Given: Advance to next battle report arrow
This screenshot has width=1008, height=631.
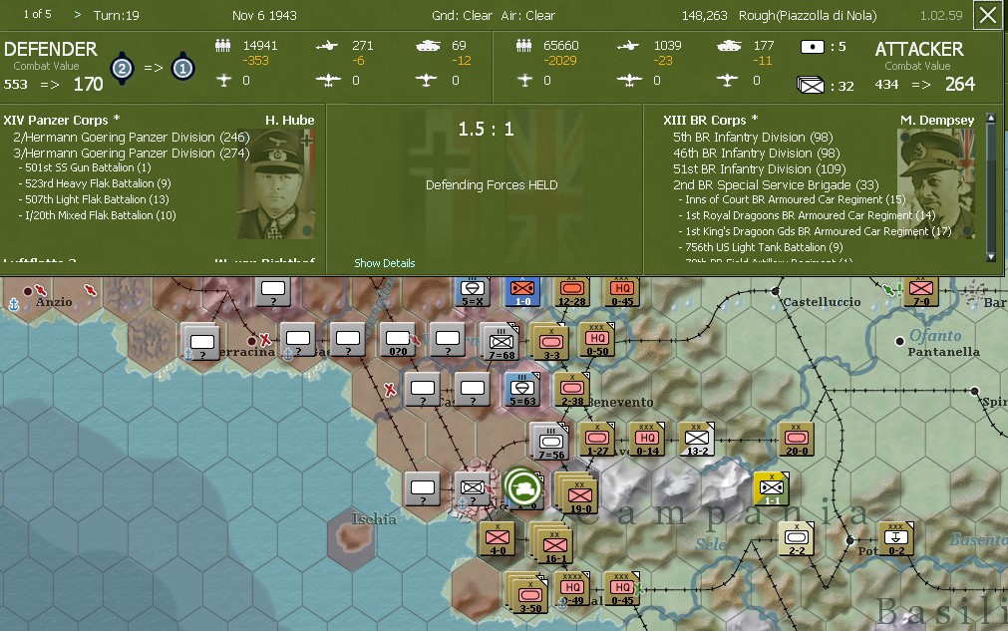Looking at the screenshot, I should click(x=77, y=15).
